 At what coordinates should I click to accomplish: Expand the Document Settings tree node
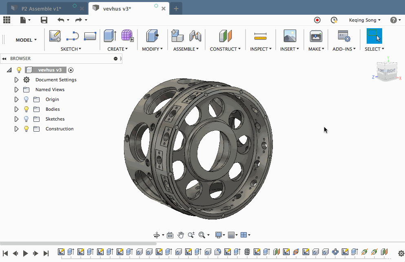[16, 80]
